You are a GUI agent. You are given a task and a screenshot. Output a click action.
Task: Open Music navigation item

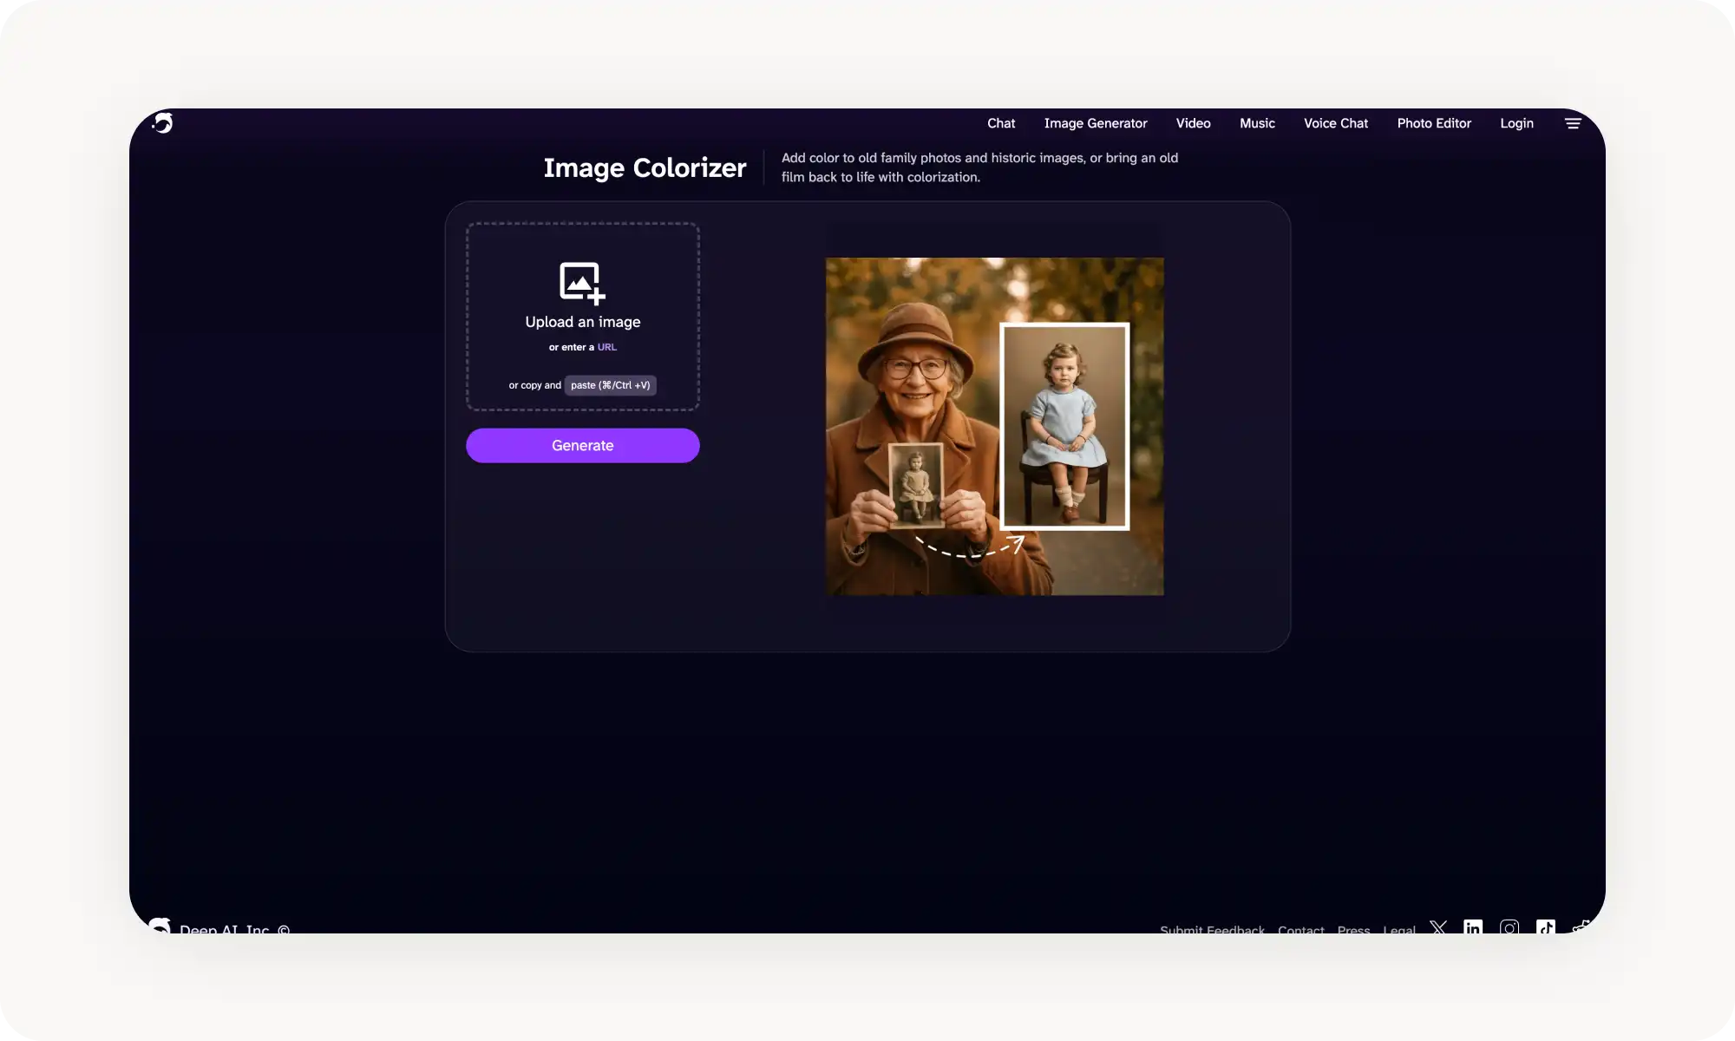coord(1257,123)
